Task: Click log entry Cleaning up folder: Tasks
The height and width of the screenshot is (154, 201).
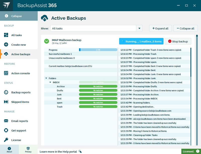Action: click(154, 135)
